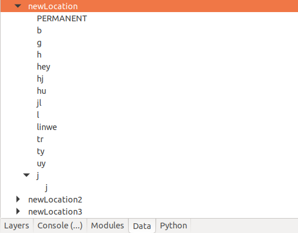The height and width of the screenshot is (233, 298).
Task: Open the Data tab
Action: coord(142,226)
